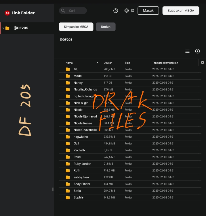Open the info panel icon
Screen dimensions: 206x216
tap(197, 51)
